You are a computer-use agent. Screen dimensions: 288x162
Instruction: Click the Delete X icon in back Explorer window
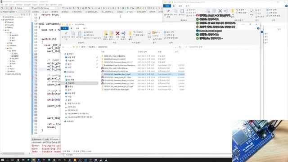(x=220, y=11)
